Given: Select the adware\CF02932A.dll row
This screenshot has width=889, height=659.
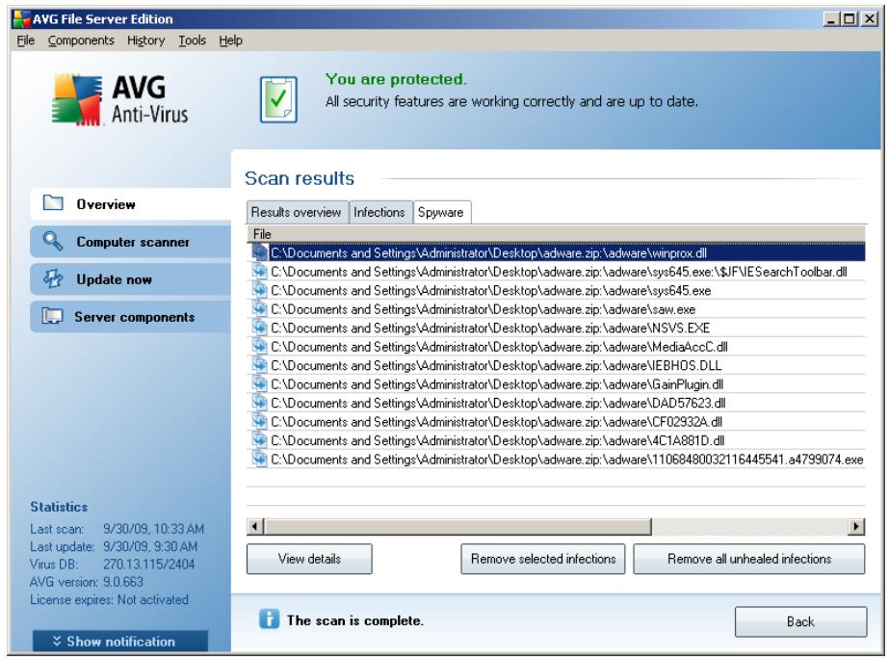Looking at the screenshot, I should (x=556, y=421).
